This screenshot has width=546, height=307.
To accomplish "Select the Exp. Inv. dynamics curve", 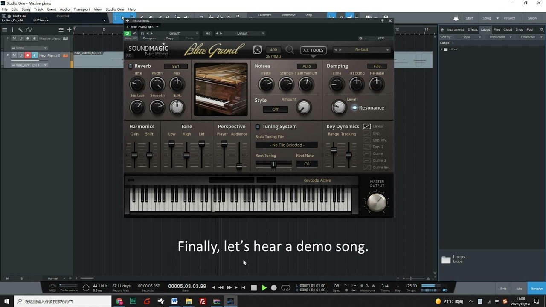I will click(367, 140).
